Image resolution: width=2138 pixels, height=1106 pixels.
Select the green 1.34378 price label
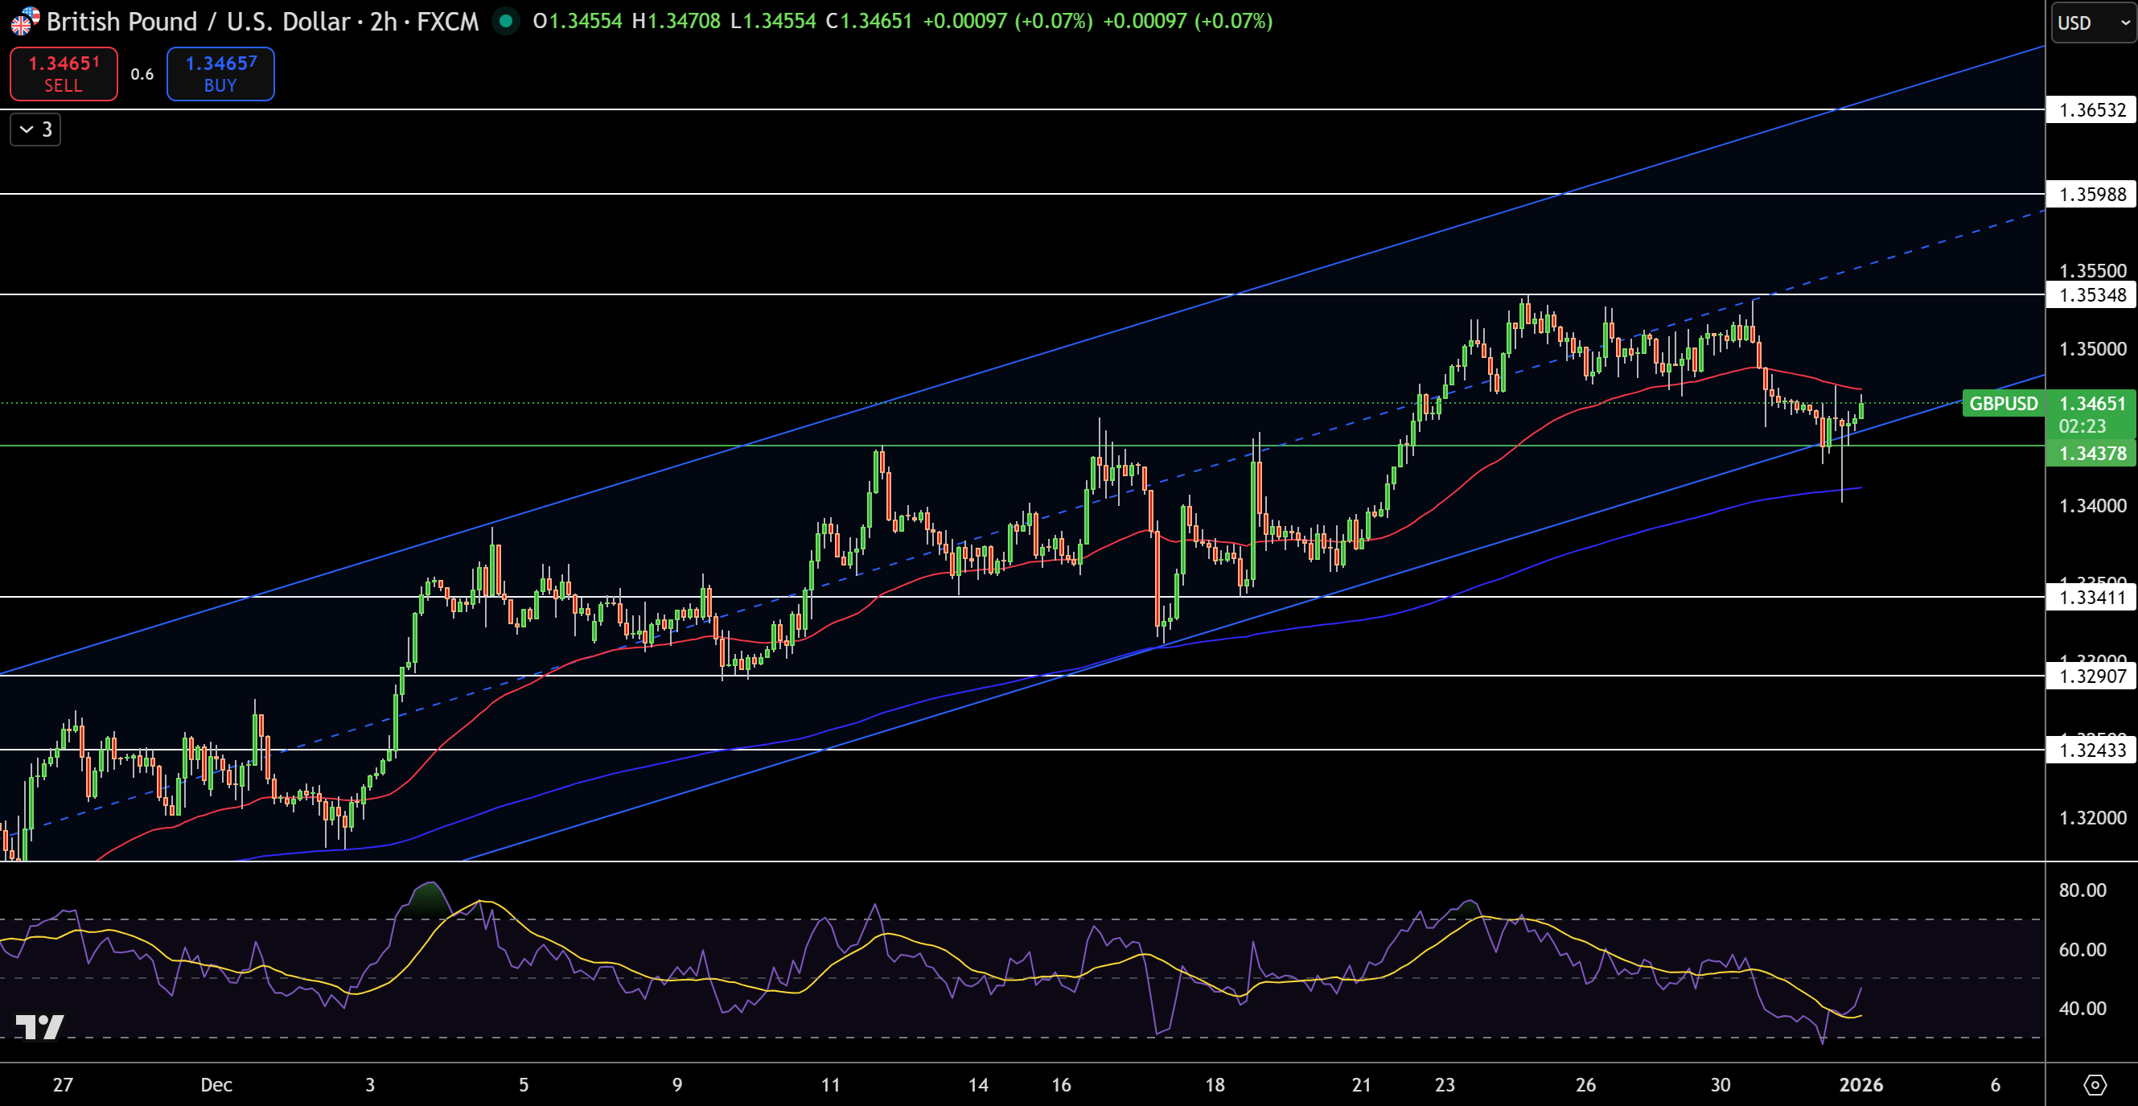2091,453
